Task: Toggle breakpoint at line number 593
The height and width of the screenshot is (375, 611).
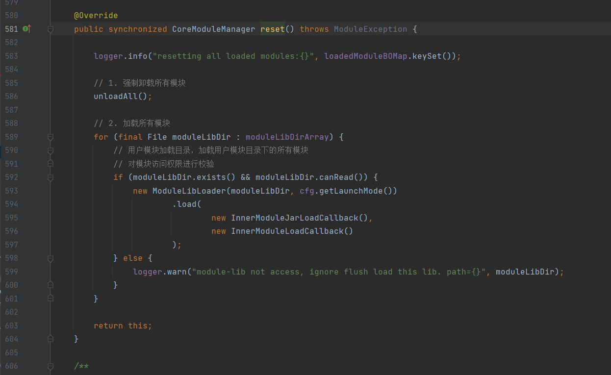Action: (11, 191)
